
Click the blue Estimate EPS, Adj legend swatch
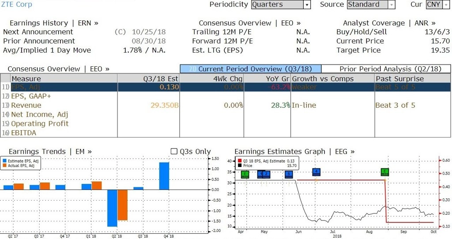pos(4,161)
